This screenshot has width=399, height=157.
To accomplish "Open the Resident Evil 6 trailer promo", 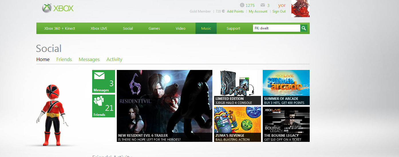I will point(165,106).
